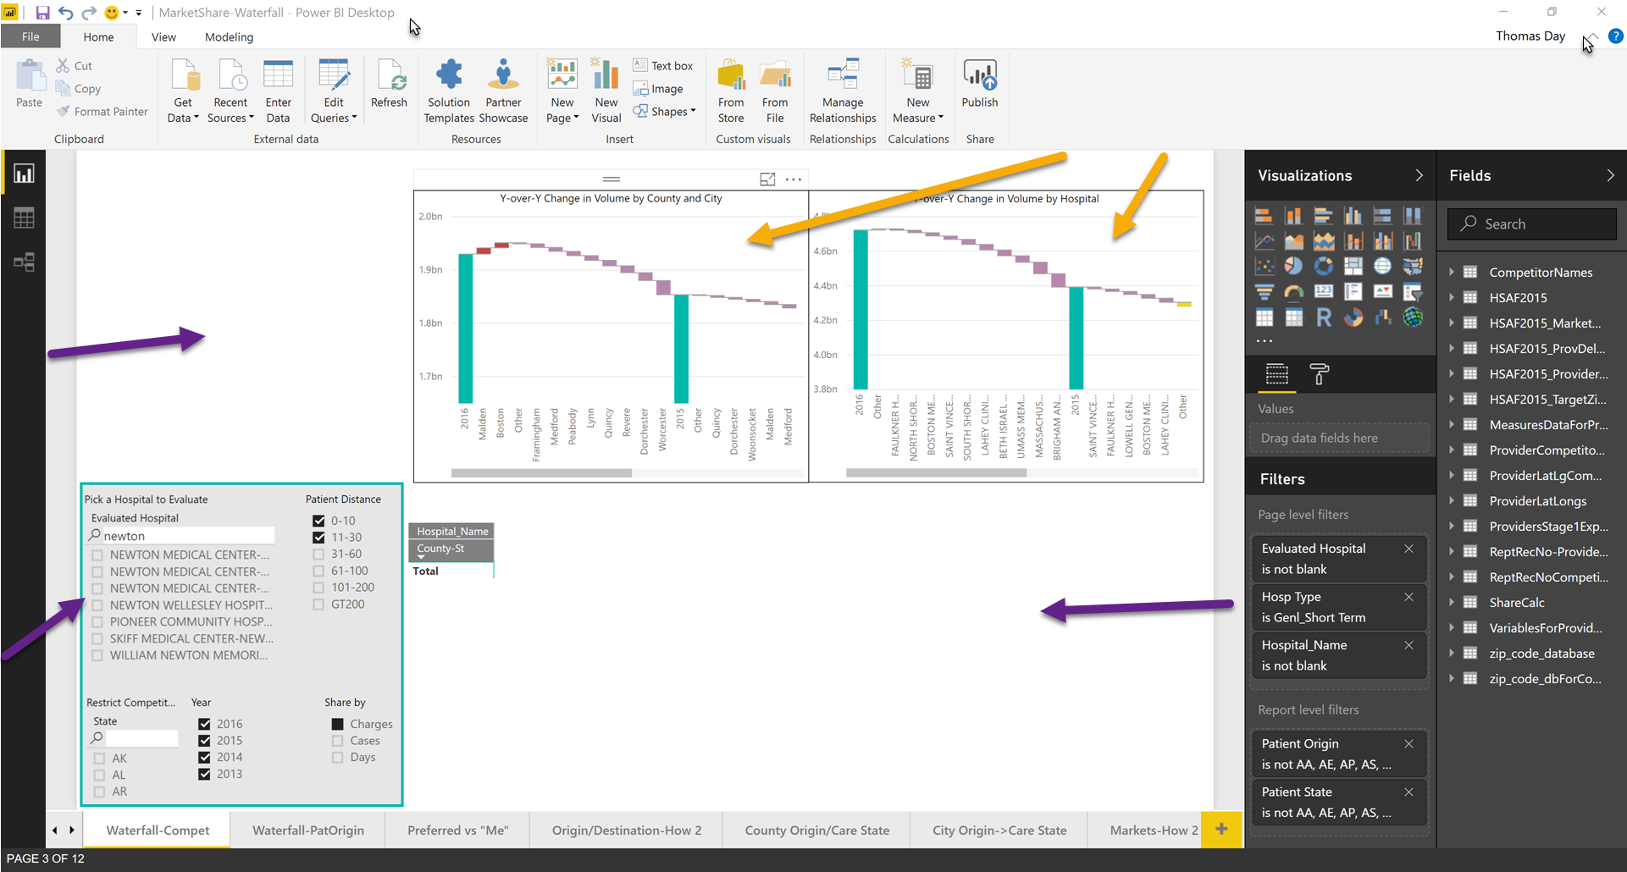Switch to Relationships view in left sidebar
Viewport: 1627px width, 872px height.
[24, 262]
